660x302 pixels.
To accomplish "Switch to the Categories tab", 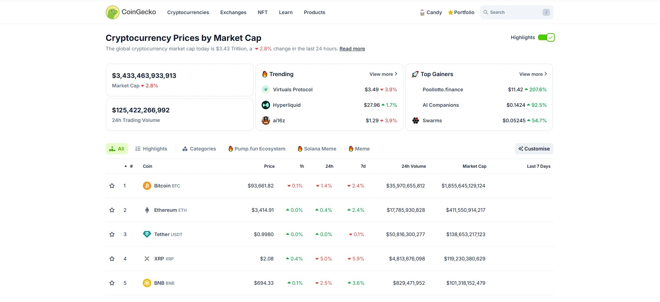I will pos(199,149).
